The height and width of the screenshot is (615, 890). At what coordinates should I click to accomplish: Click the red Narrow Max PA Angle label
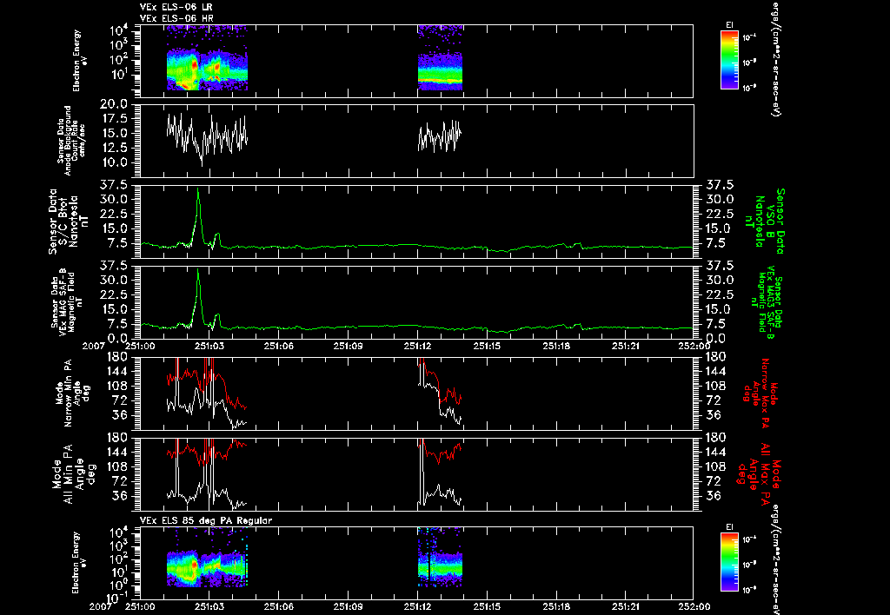760,393
